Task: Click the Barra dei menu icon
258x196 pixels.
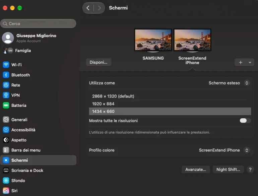Action: point(6,150)
